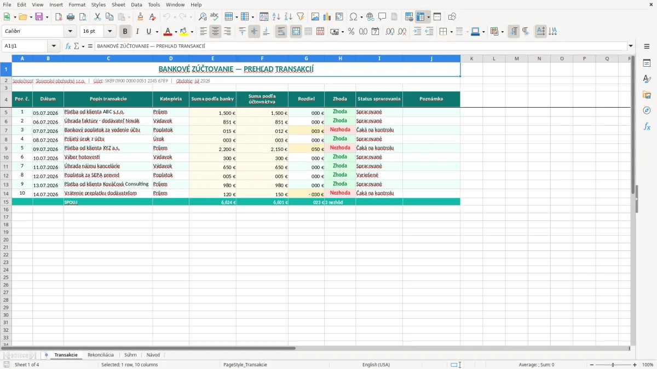Click the English (USA) language status field
This screenshot has width=657, height=369.
tap(376, 365)
